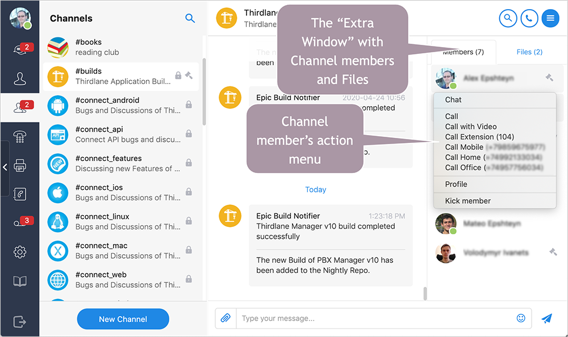Open the printer/fax icon in sidebar
The height and width of the screenshot is (337, 568).
click(20, 166)
